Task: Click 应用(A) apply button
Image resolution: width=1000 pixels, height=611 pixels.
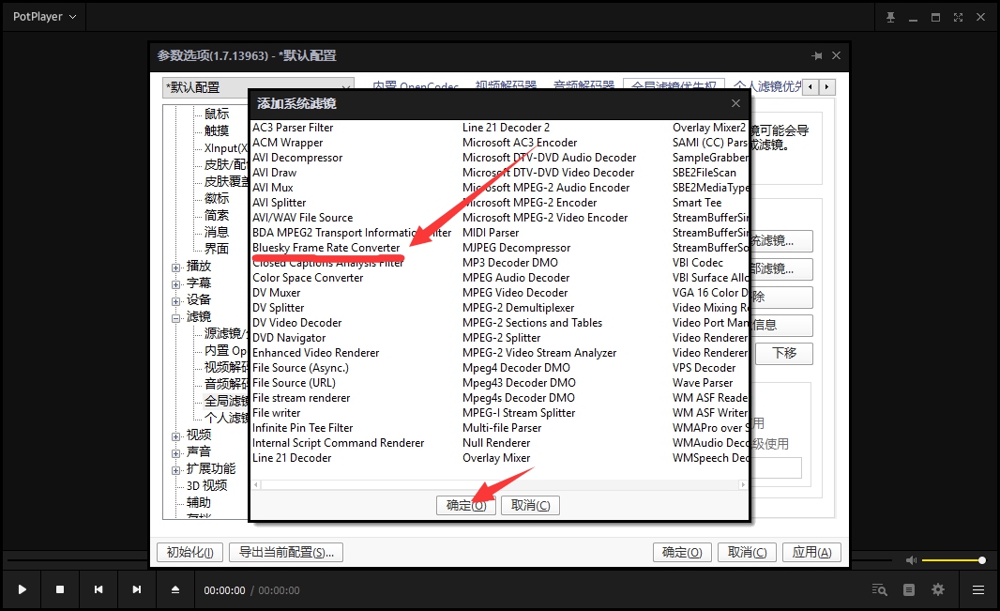Action: (811, 552)
